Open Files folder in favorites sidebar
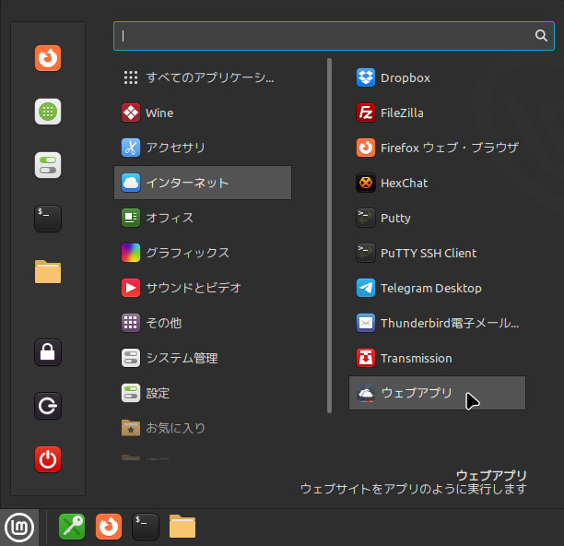The height and width of the screenshot is (546, 564). pyautogui.click(x=48, y=272)
